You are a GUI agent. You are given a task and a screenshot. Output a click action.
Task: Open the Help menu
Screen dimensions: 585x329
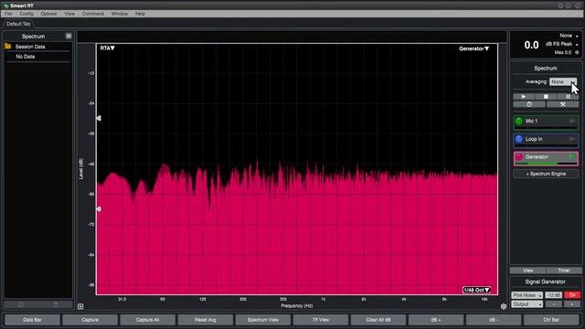140,14
